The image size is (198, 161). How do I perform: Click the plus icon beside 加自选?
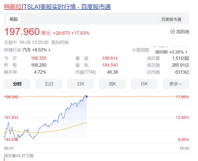(173, 32)
